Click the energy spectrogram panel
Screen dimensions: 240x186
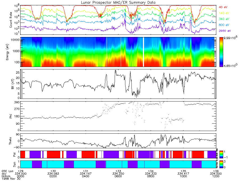(118, 52)
